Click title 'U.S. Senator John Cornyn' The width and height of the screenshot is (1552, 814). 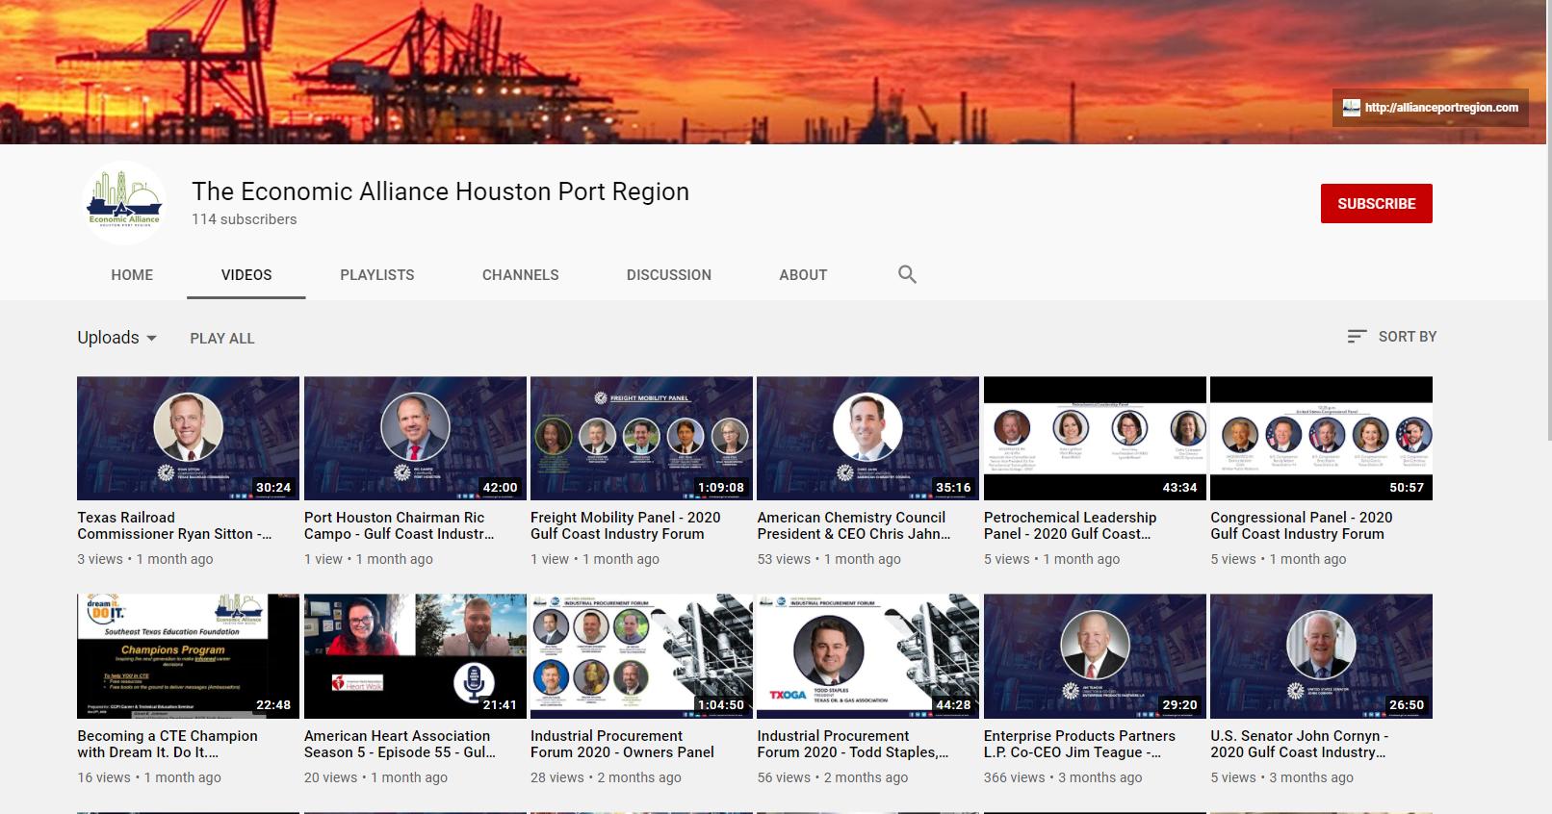coord(1300,744)
